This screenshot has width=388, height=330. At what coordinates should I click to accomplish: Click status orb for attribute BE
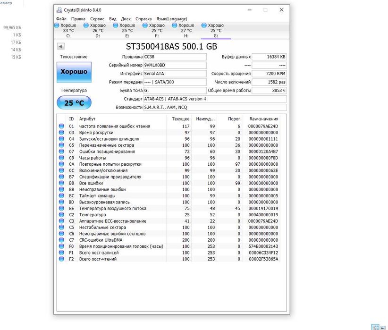pyautogui.click(x=62, y=208)
